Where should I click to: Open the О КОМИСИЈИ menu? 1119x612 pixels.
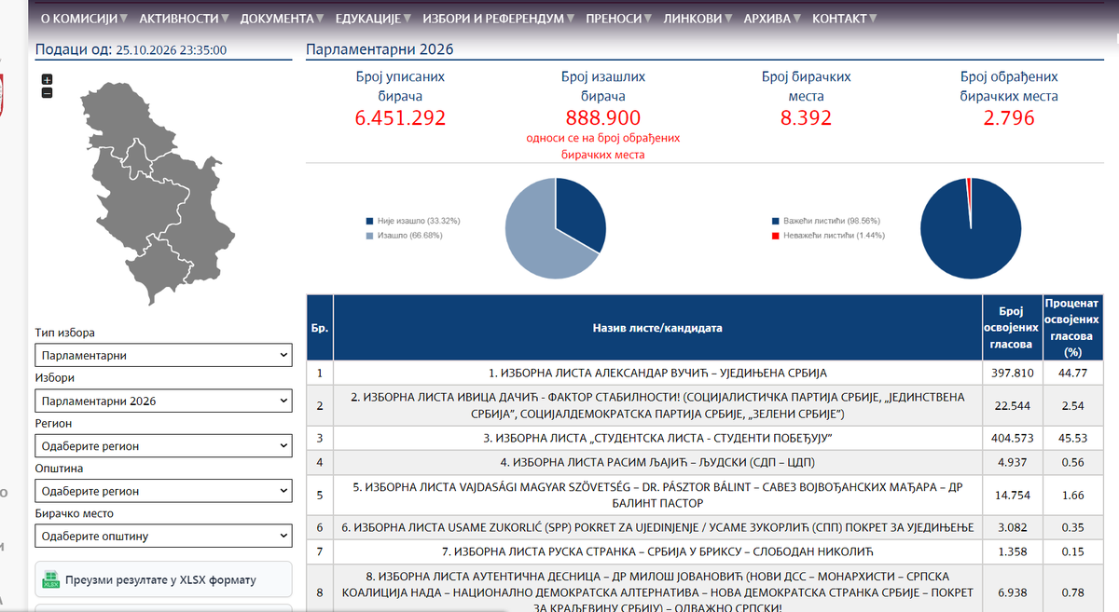[83, 19]
